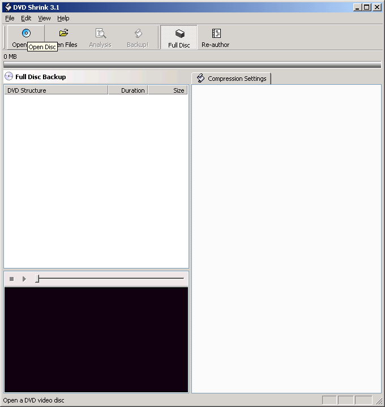Open the File menu

coord(10,18)
